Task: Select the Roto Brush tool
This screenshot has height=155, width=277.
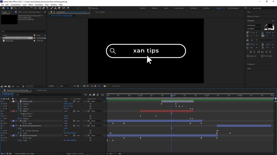Action: click(x=64, y=8)
